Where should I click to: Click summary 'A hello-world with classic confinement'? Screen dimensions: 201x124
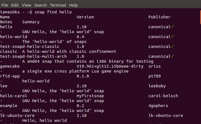pos(69,51)
